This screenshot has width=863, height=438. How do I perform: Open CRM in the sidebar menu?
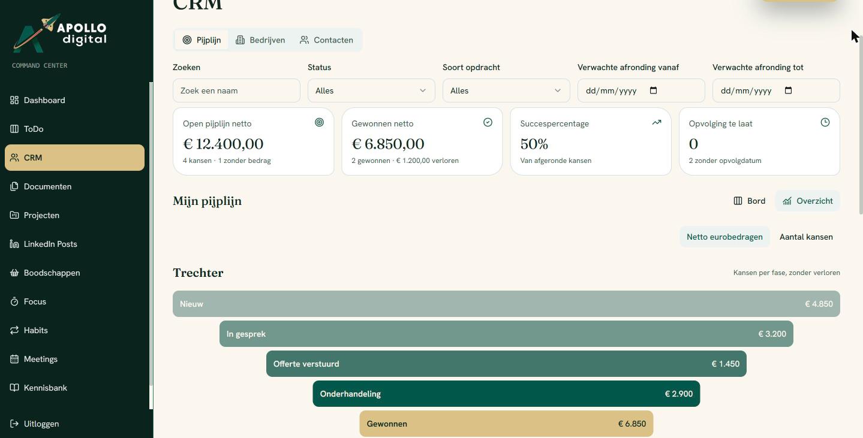point(74,158)
